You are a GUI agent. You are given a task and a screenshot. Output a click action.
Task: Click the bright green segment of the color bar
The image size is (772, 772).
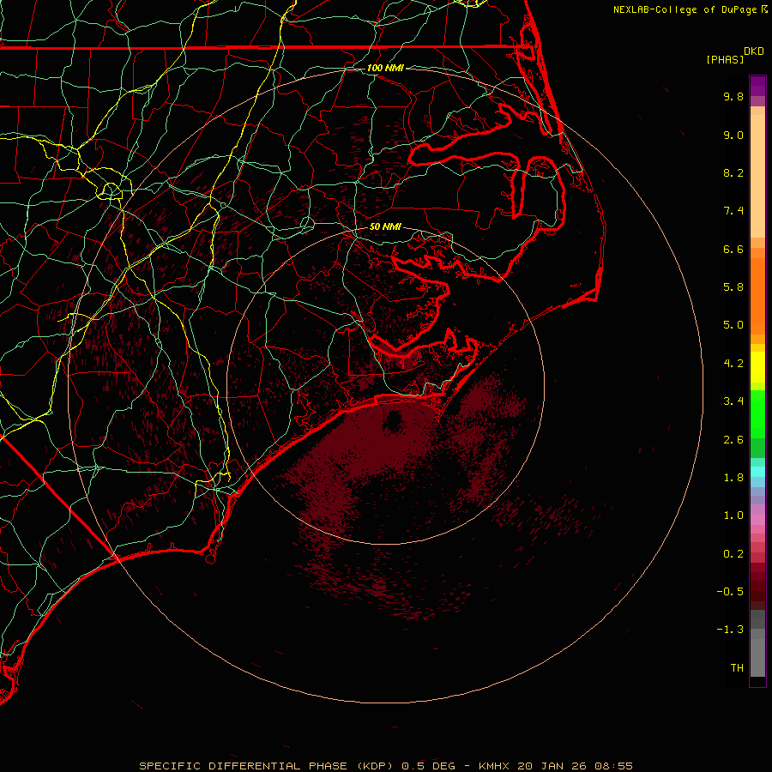tap(757, 414)
